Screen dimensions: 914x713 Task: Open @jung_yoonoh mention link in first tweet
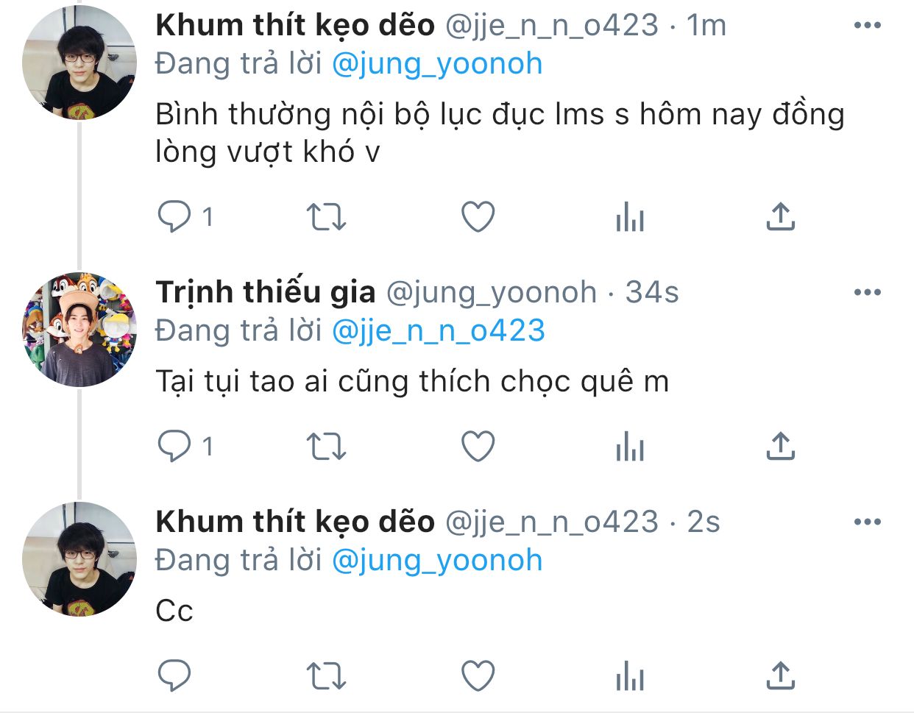click(x=437, y=64)
